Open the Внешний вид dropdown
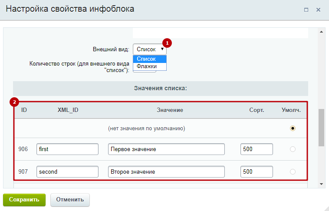 [150, 49]
